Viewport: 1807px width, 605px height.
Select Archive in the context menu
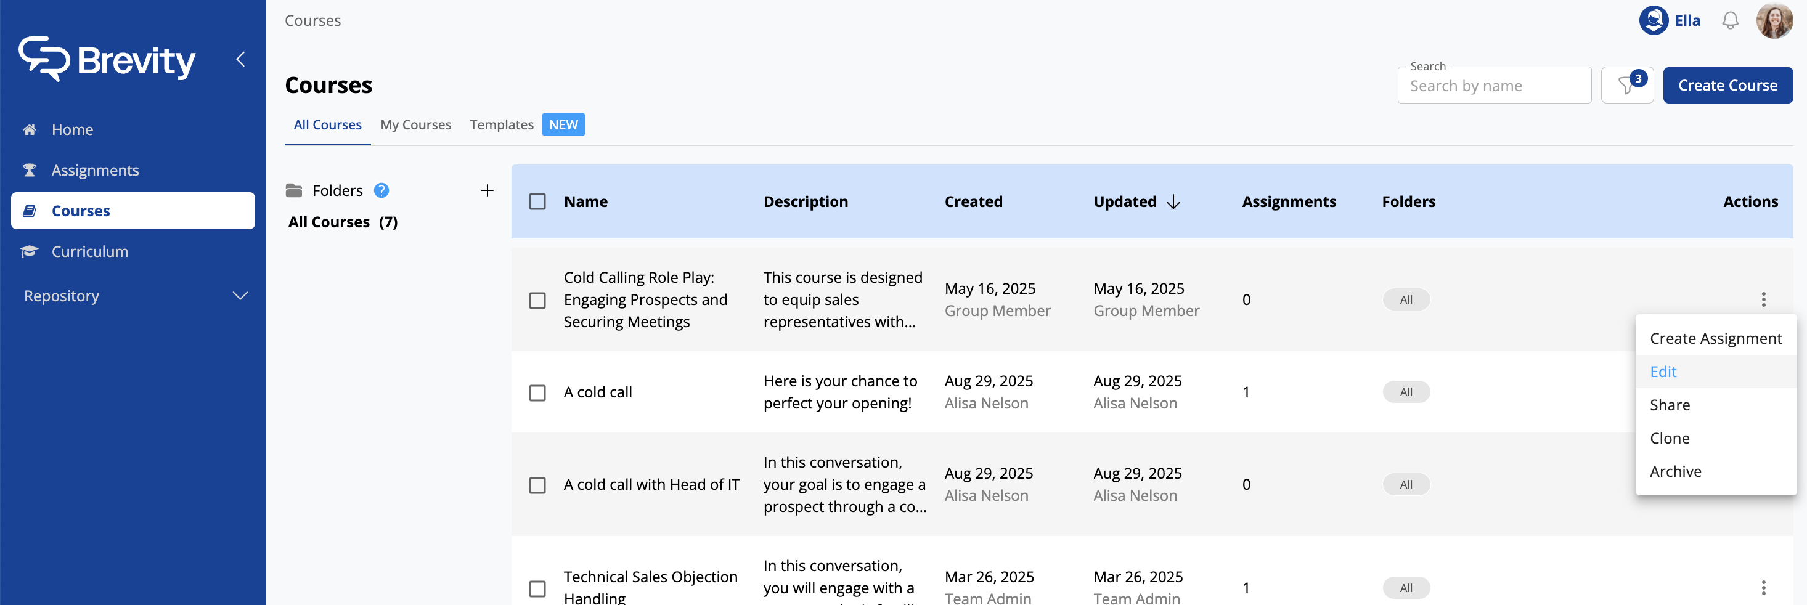coord(1675,471)
